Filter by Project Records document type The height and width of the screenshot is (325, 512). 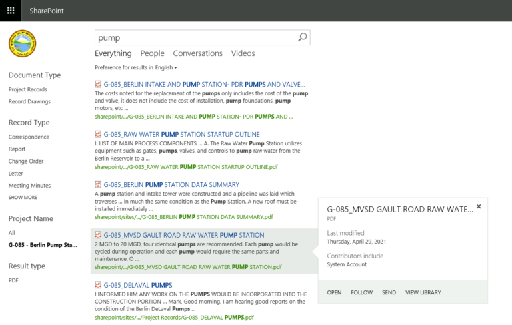coord(28,89)
